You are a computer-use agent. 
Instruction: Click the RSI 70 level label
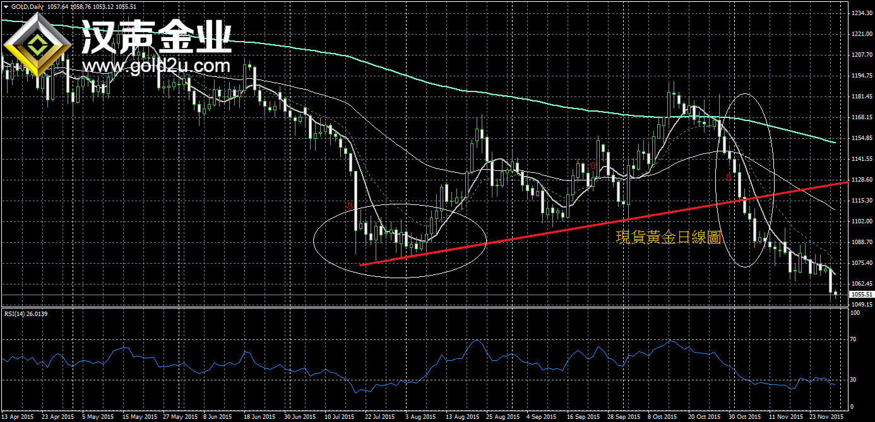click(854, 339)
